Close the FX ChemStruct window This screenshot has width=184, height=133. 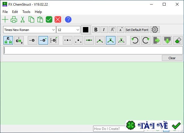click(177, 4)
